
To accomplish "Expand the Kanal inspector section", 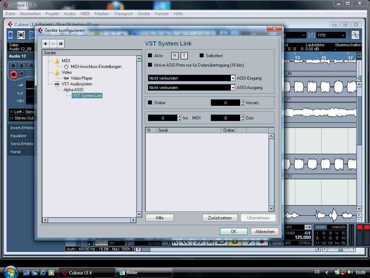I will pyautogui.click(x=21, y=152).
